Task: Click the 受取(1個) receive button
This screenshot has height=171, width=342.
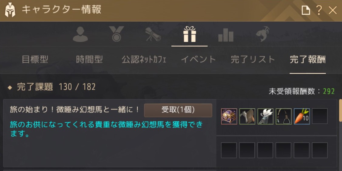Action: point(178,110)
